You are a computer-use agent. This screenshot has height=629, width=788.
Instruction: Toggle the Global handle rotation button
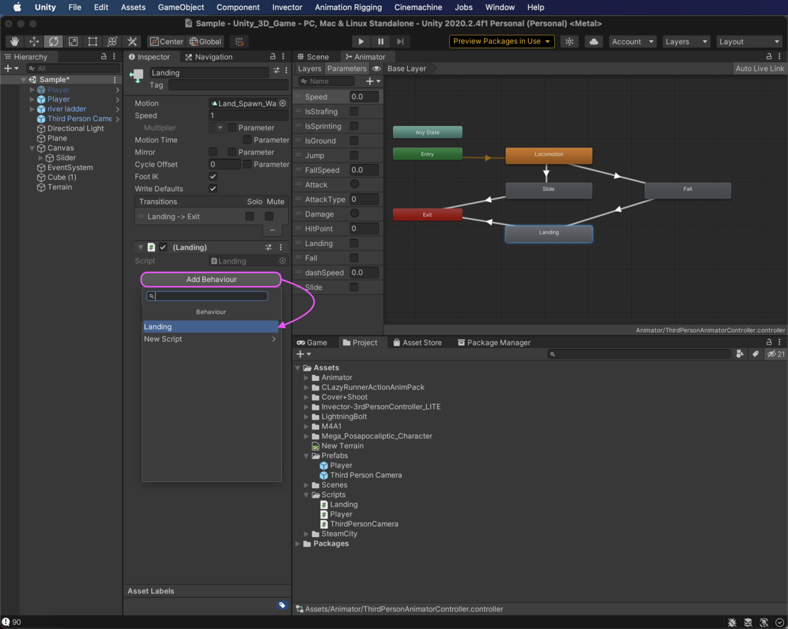click(206, 41)
